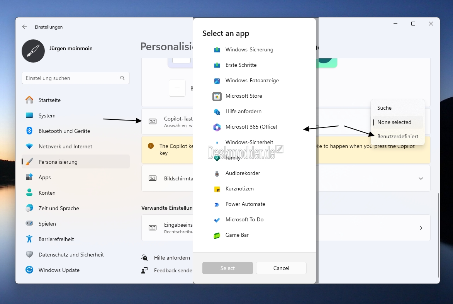Click the Microsoft Store icon
453x304 pixels.
coord(217,96)
